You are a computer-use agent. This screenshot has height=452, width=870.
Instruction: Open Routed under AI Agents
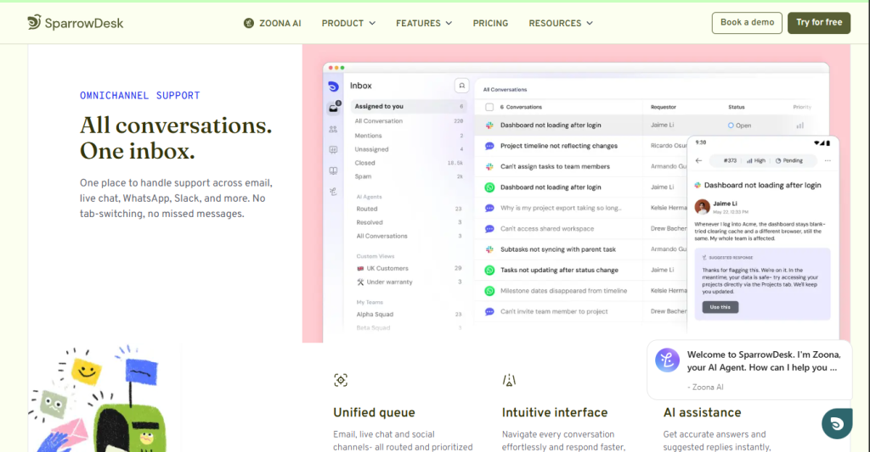409,209
